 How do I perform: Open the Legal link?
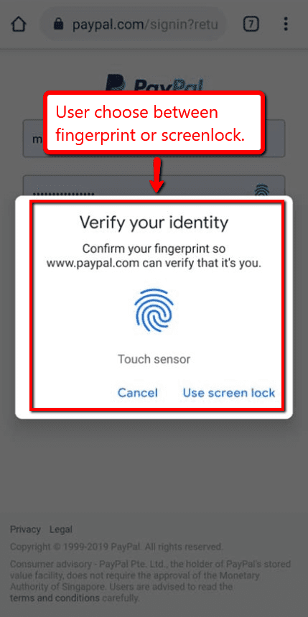(60, 529)
